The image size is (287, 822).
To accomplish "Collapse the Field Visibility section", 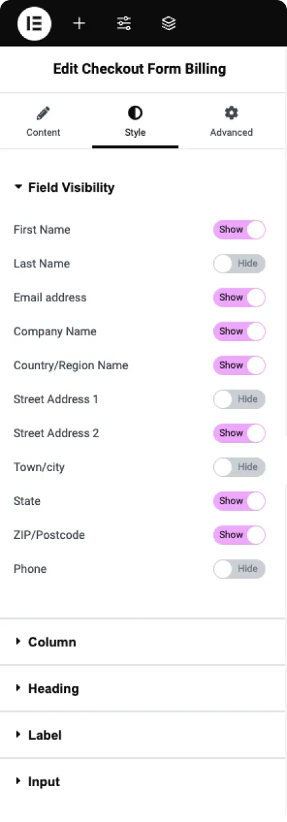I will coord(64,188).
